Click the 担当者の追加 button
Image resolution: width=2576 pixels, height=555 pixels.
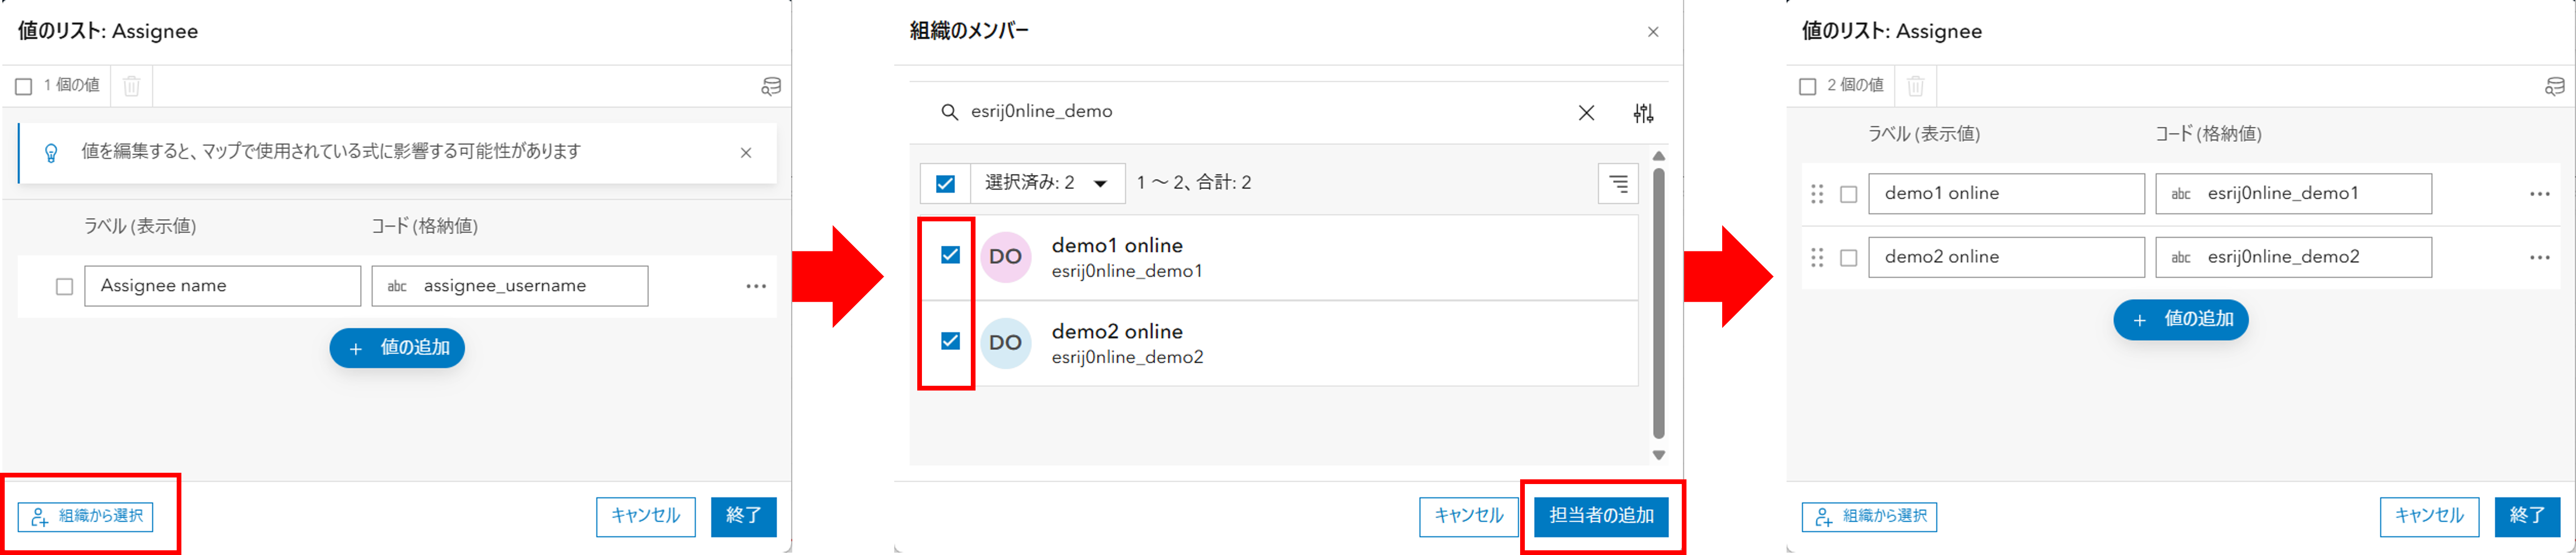[x=1601, y=516]
